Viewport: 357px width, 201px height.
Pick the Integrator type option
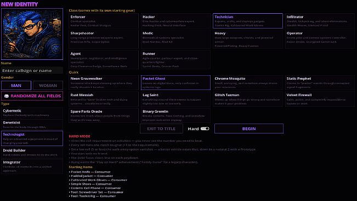click(32, 166)
